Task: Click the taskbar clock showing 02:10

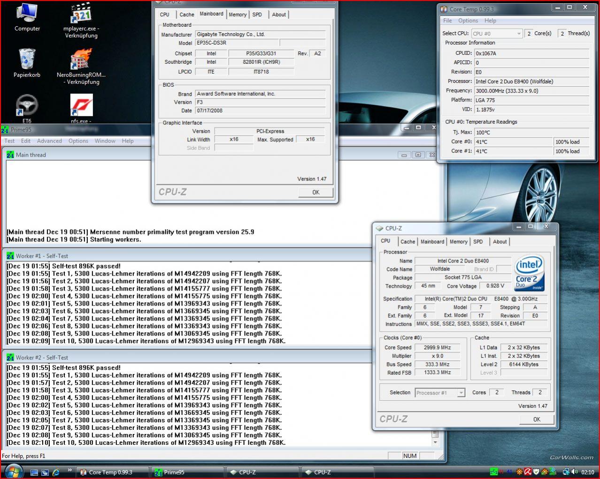Action: [x=588, y=472]
